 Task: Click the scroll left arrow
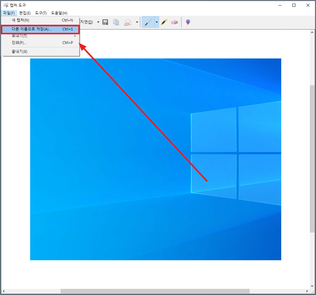point(4,291)
